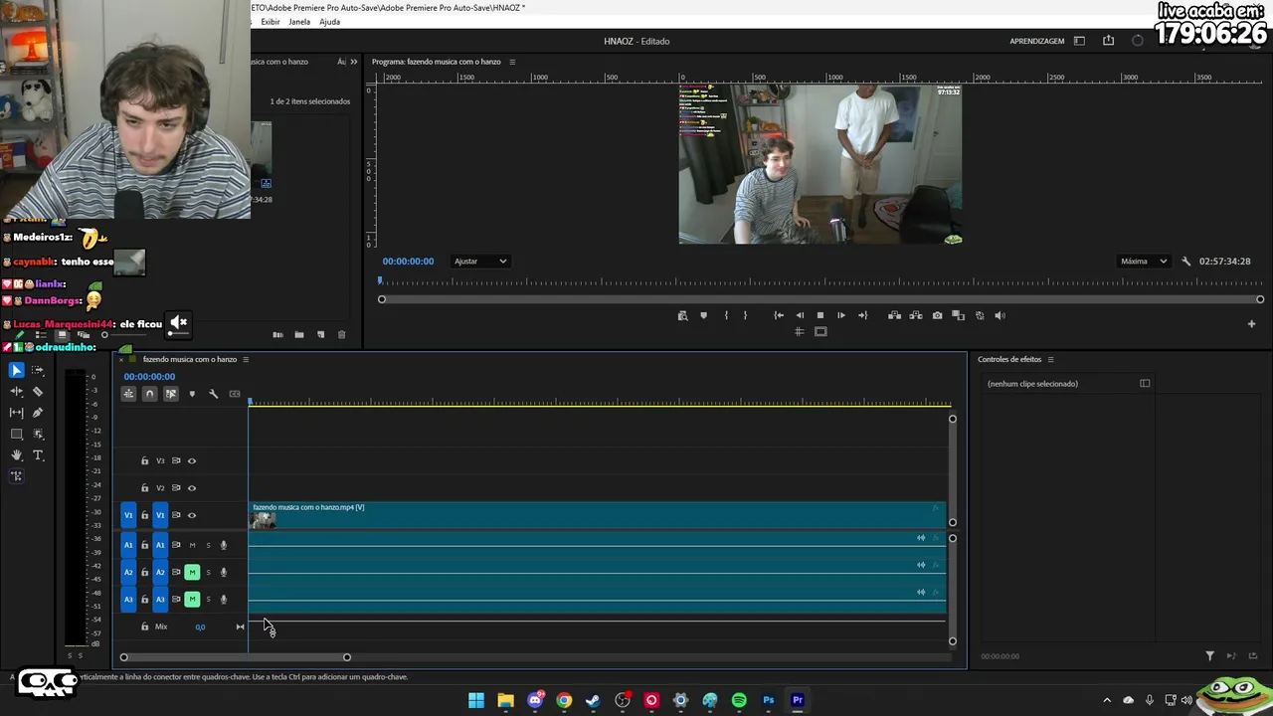The image size is (1273, 716).
Task: Click the Extract button
Action: (915, 315)
